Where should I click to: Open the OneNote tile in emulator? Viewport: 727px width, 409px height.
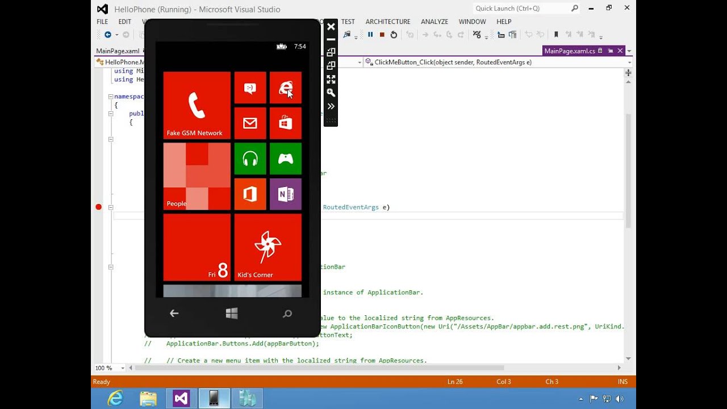coord(285,194)
